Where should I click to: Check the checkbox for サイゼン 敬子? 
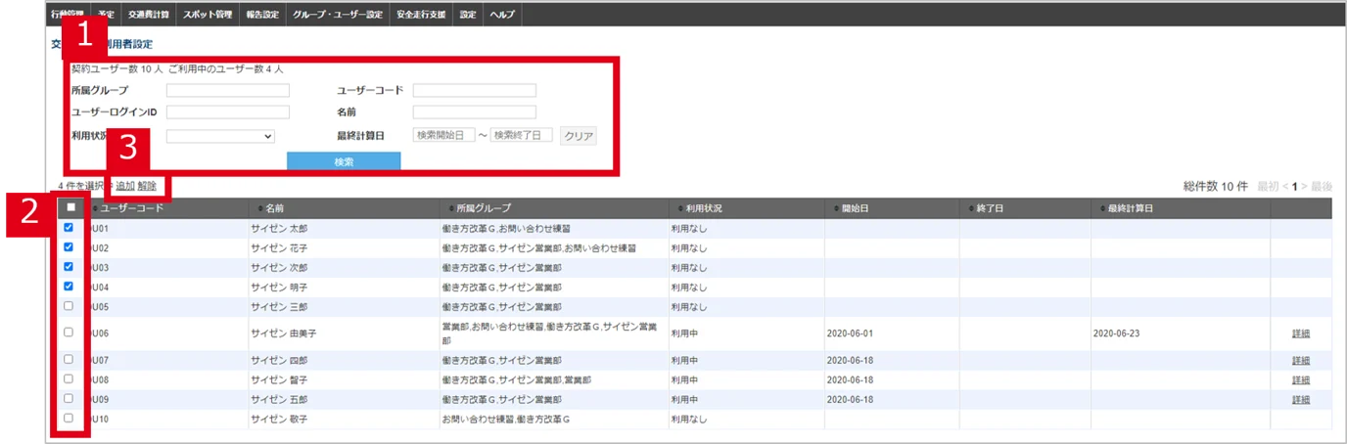pyautogui.click(x=69, y=418)
